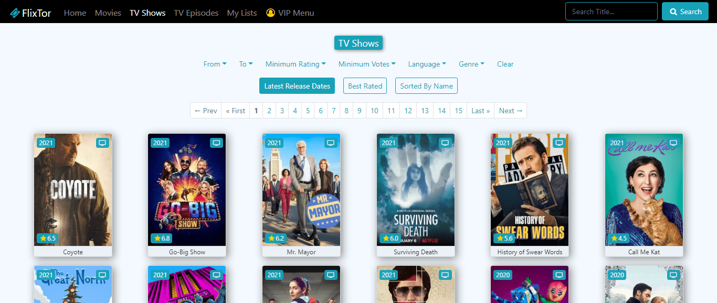Open the Genre filter dropdown
This screenshot has height=303, width=717.
tap(471, 64)
